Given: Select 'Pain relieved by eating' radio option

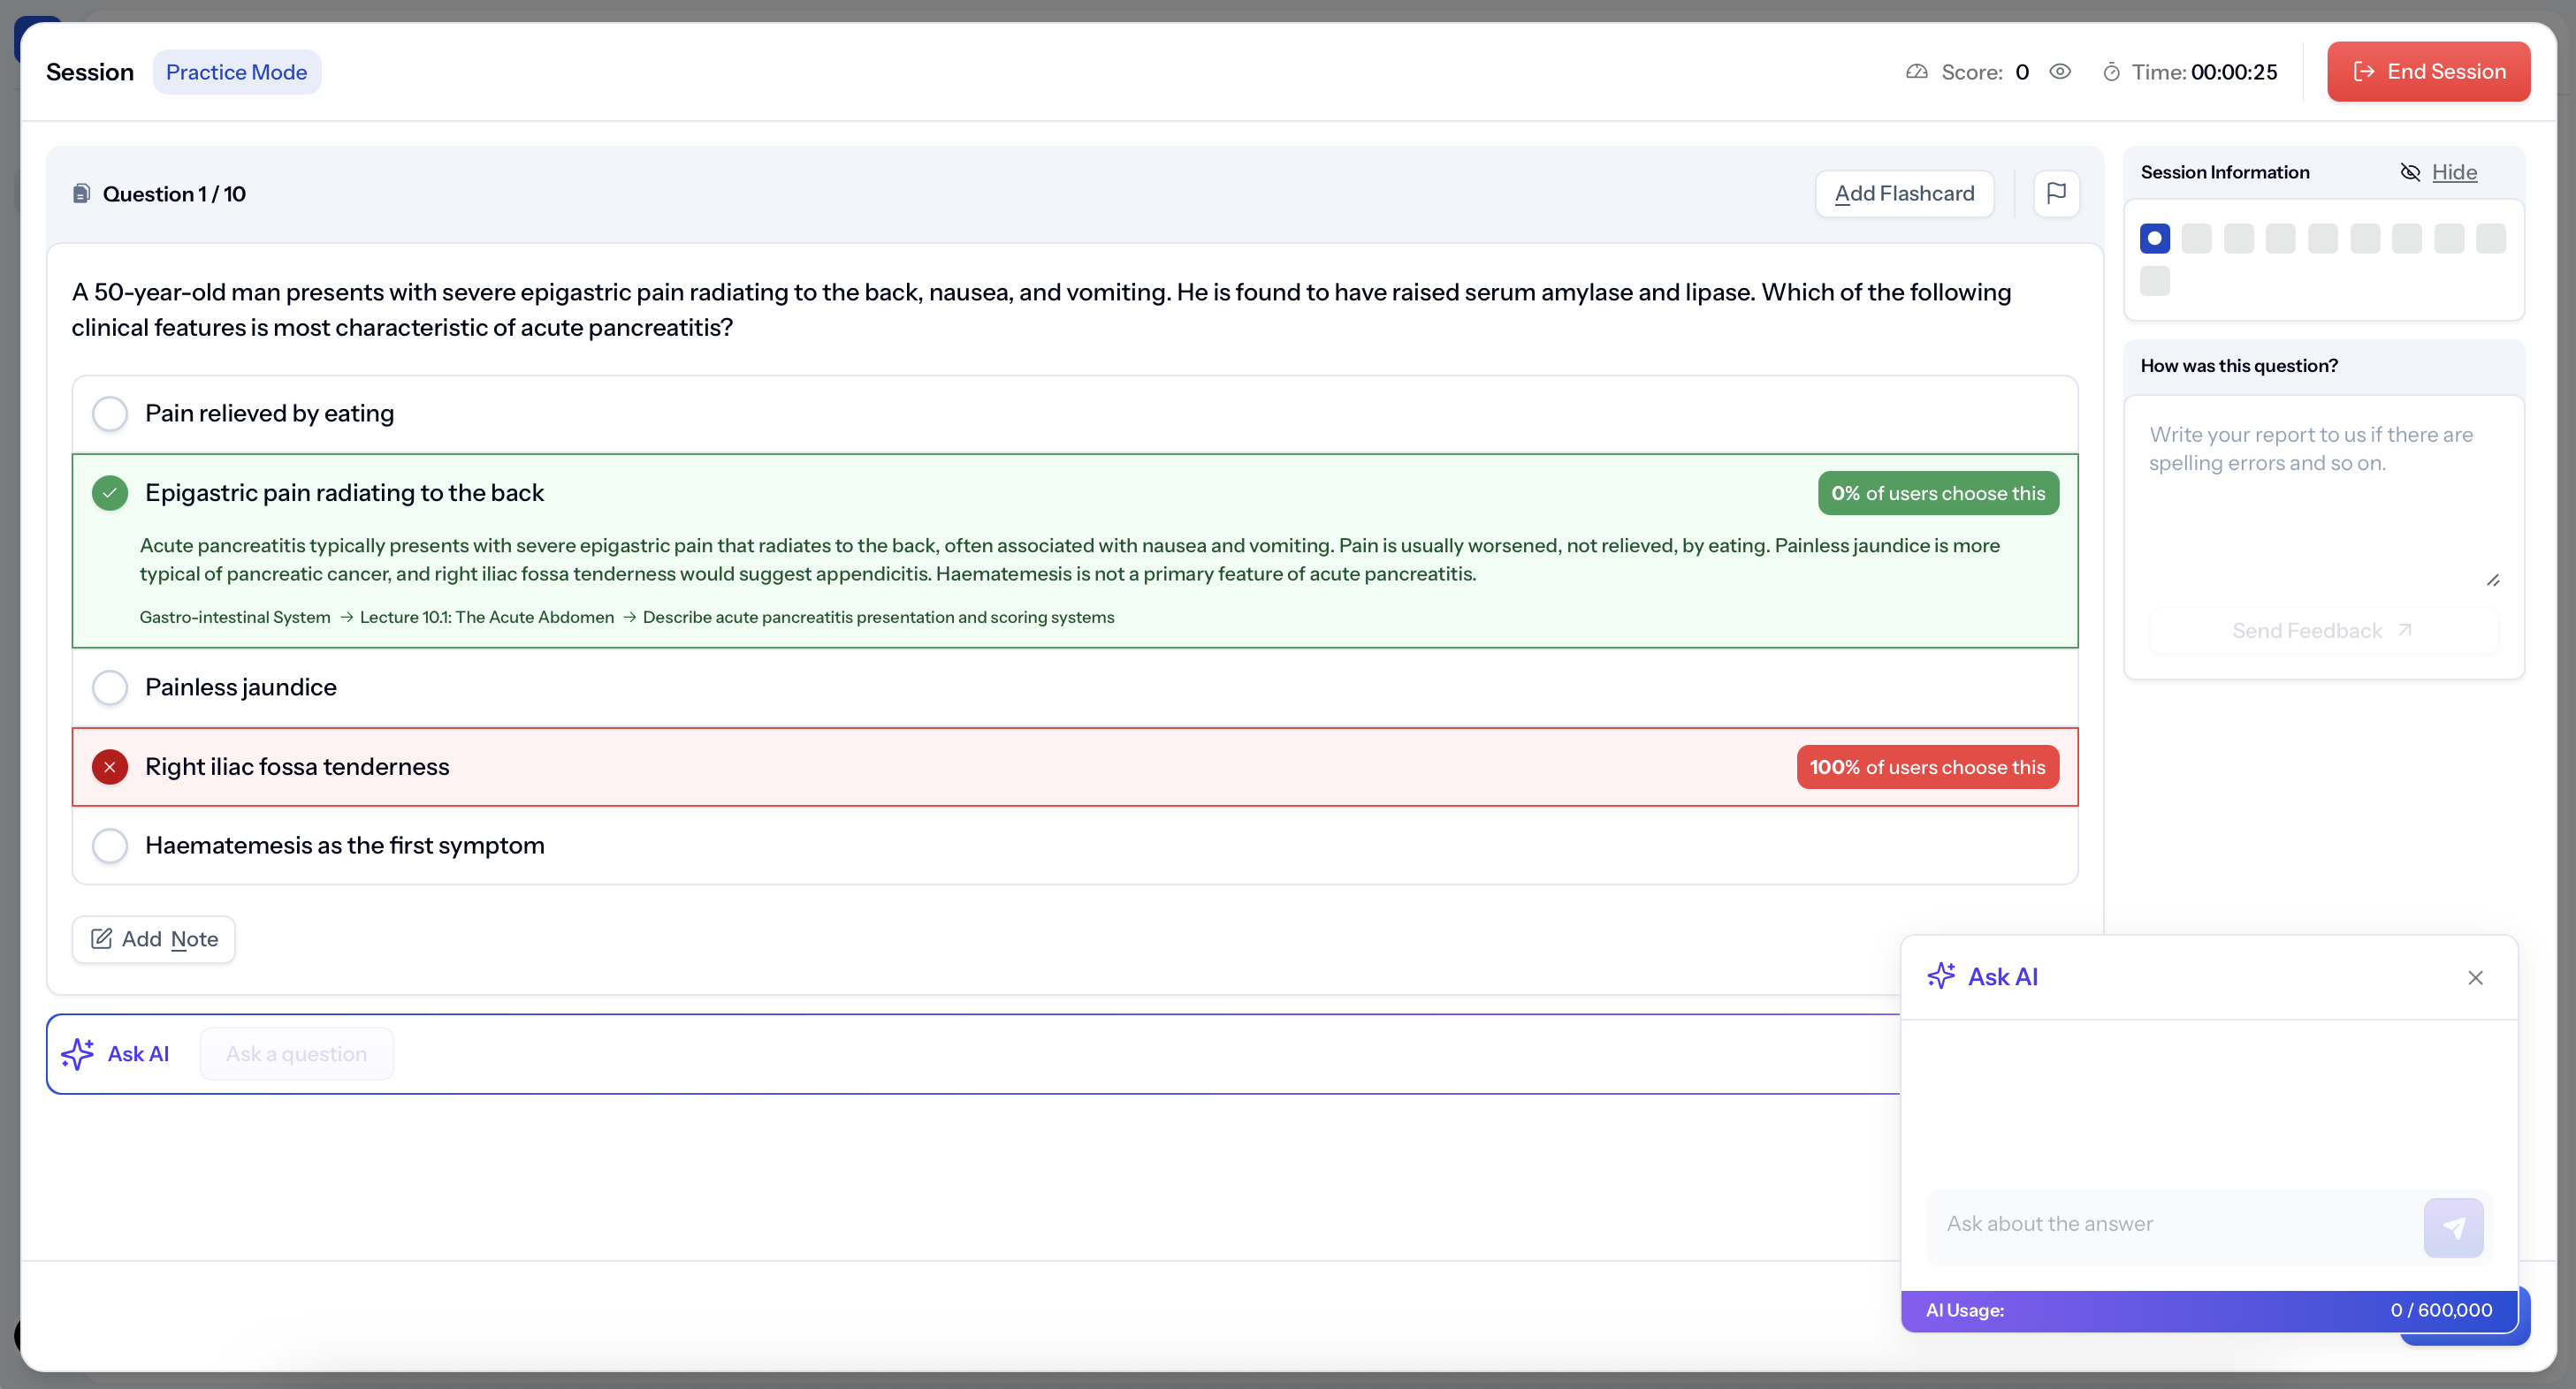Looking at the screenshot, I should point(110,414).
